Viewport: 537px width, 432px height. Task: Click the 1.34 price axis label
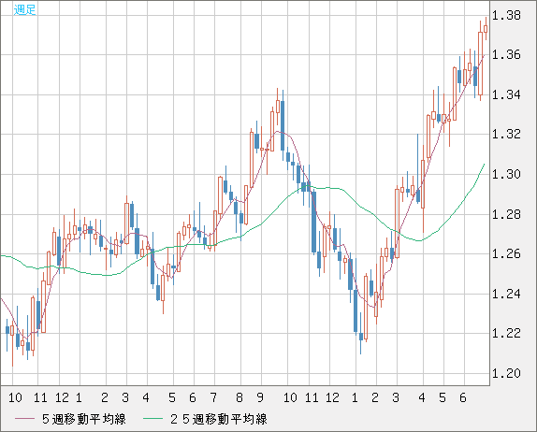tap(506, 94)
